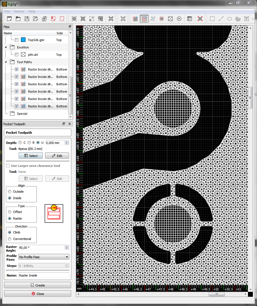Click the Side column header

coord(62,33)
